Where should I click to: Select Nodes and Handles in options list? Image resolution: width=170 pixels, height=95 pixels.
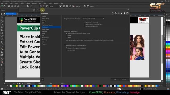(47, 25)
